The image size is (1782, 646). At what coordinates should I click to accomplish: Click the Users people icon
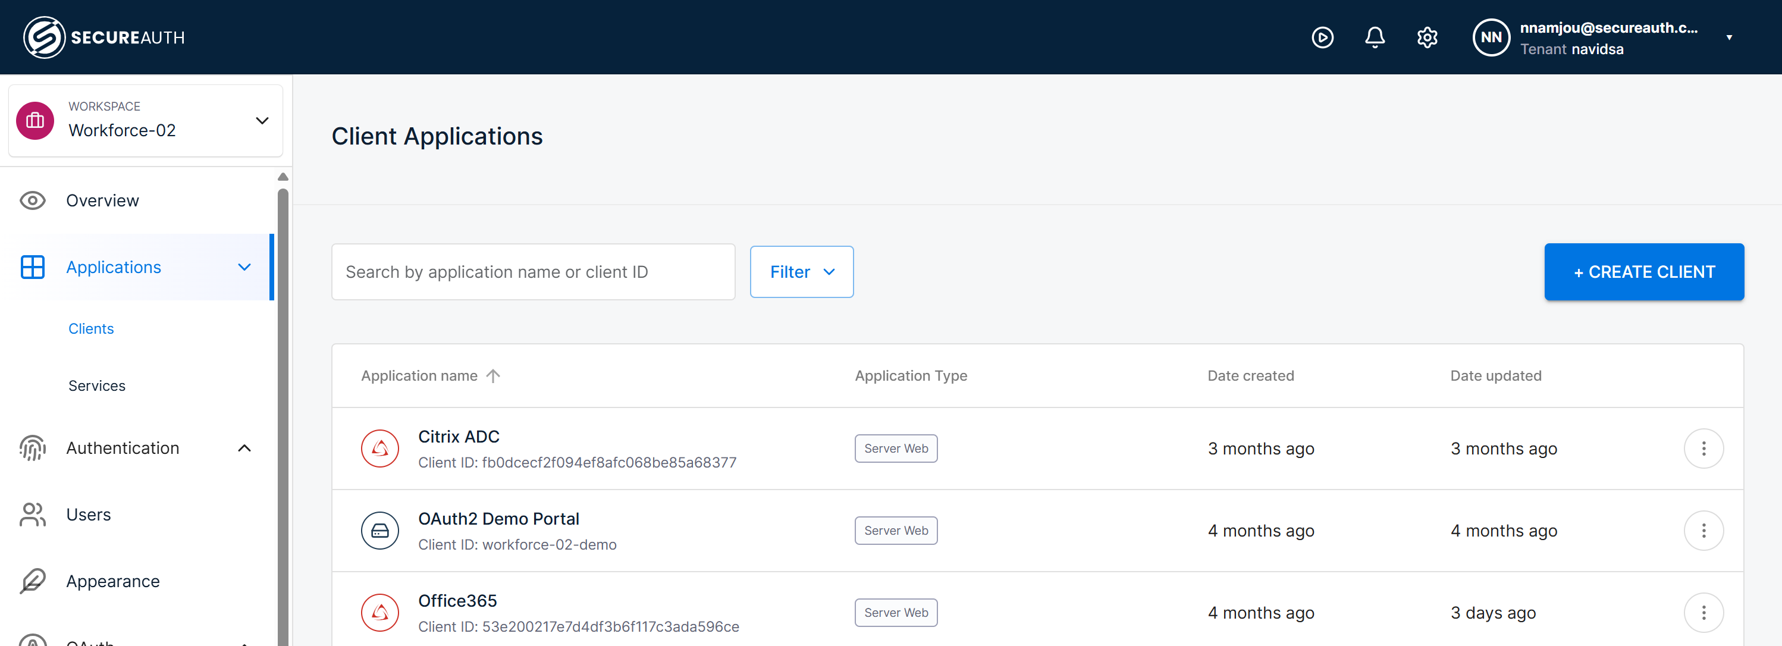(33, 515)
